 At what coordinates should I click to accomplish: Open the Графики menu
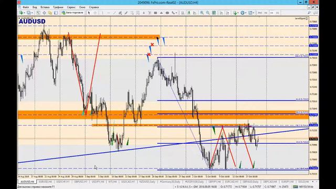coord(58,7)
